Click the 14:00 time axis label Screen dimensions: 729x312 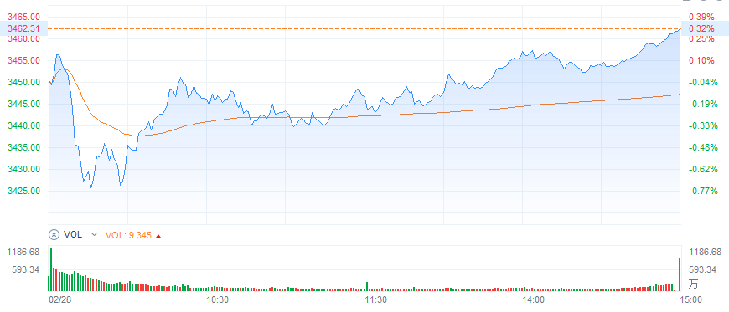pyautogui.click(x=534, y=299)
